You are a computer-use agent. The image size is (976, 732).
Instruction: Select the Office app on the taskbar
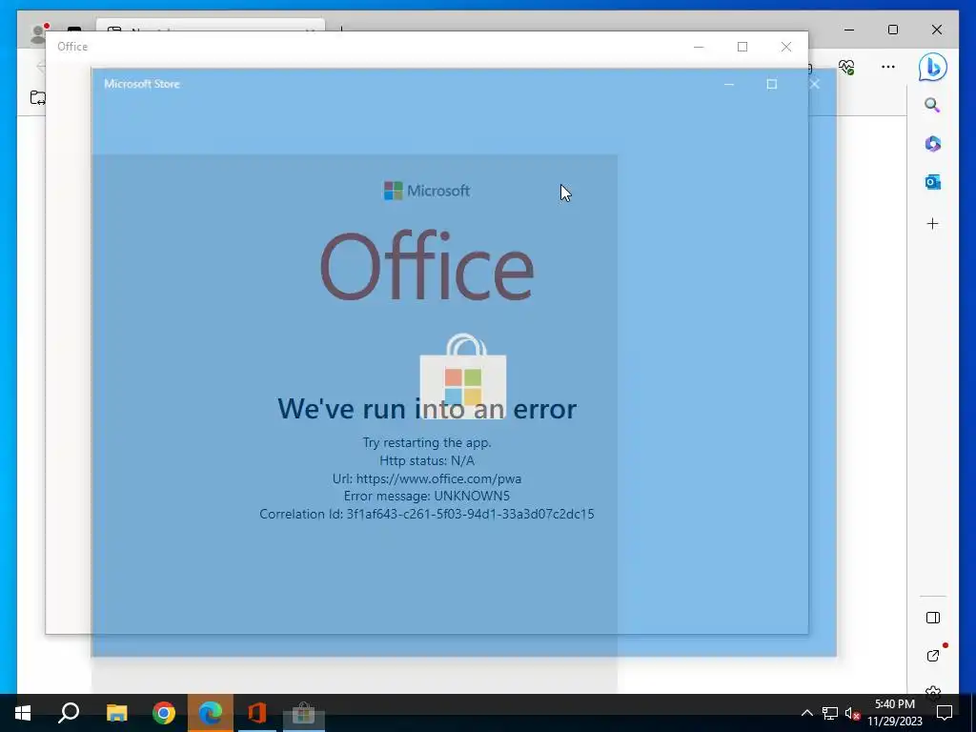coord(257,713)
